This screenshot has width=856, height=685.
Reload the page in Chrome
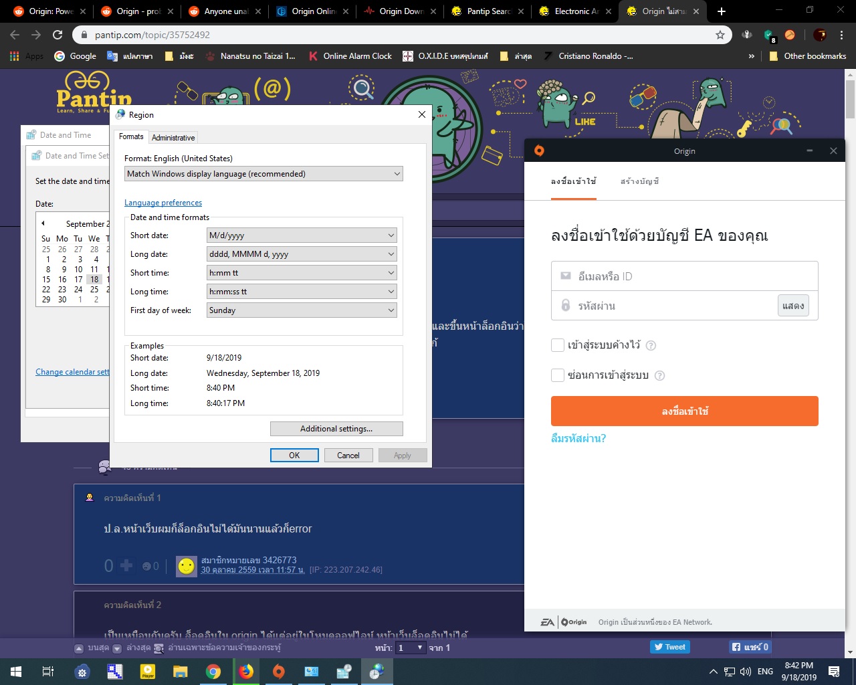click(58, 35)
